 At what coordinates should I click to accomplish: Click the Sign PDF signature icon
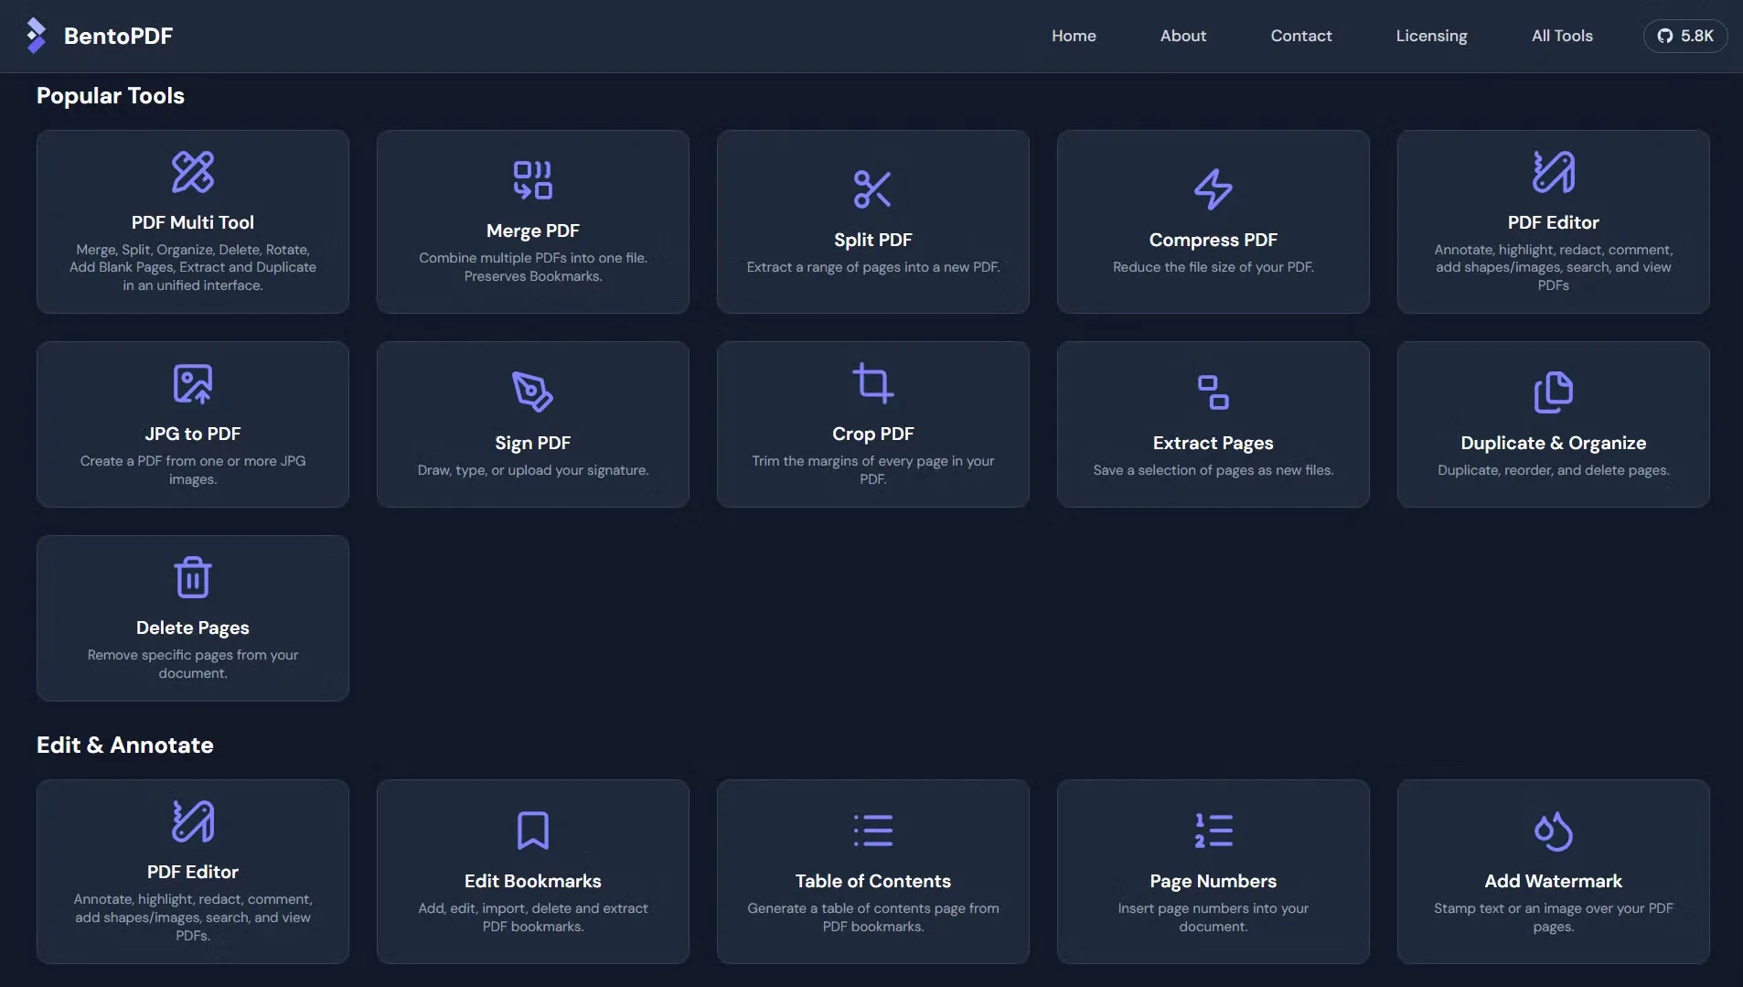point(531,392)
